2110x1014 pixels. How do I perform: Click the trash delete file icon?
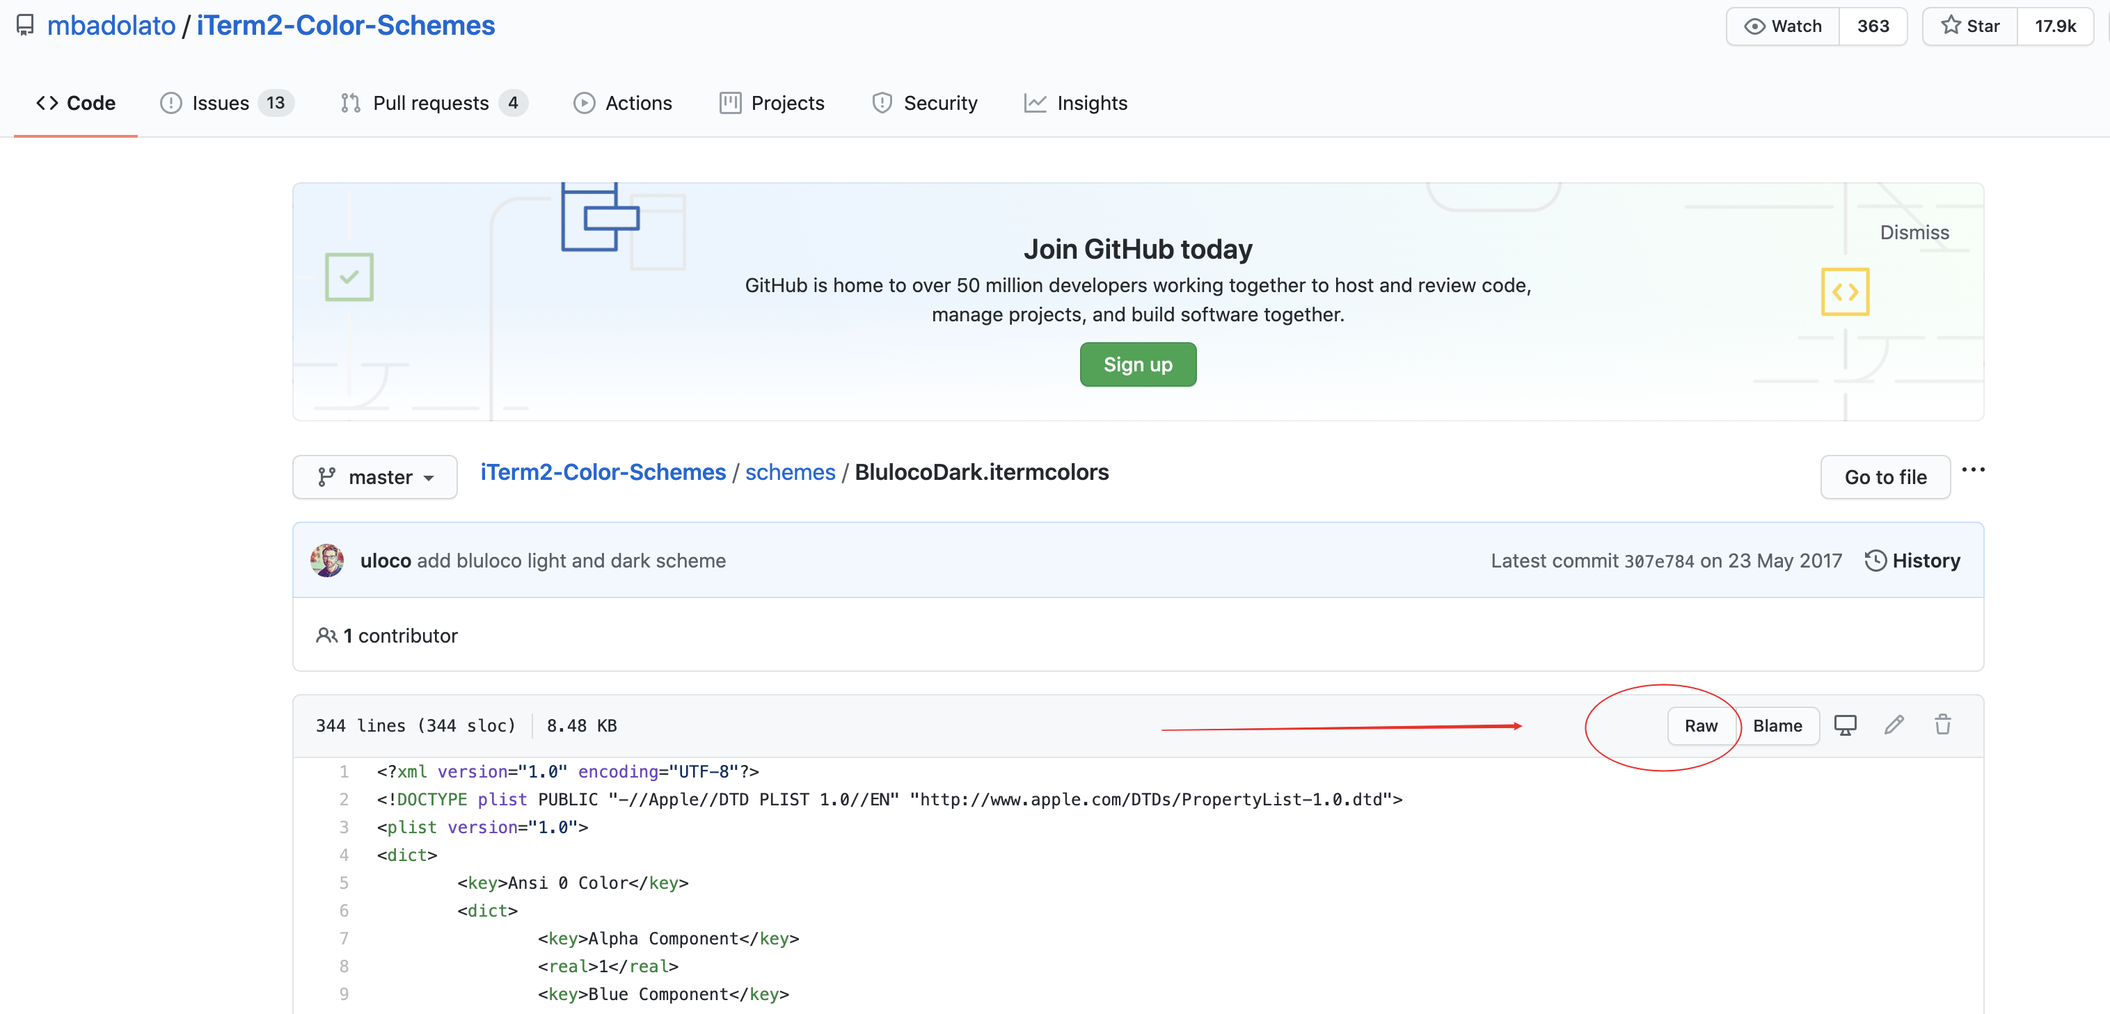1942,725
